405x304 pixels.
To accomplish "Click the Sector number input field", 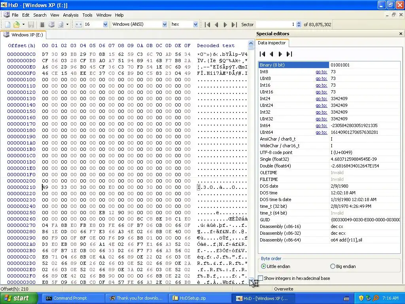I will (276, 25).
